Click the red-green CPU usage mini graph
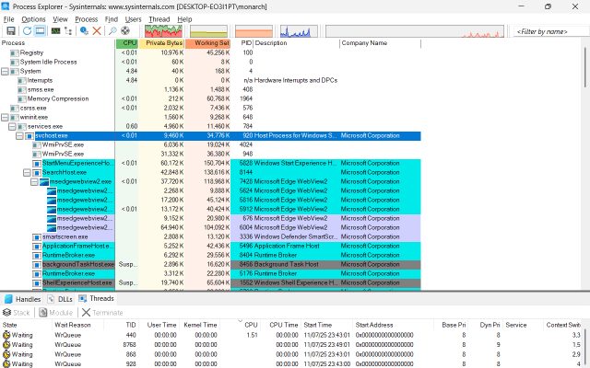This screenshot has width=590, height=368. tap(163, 31)
